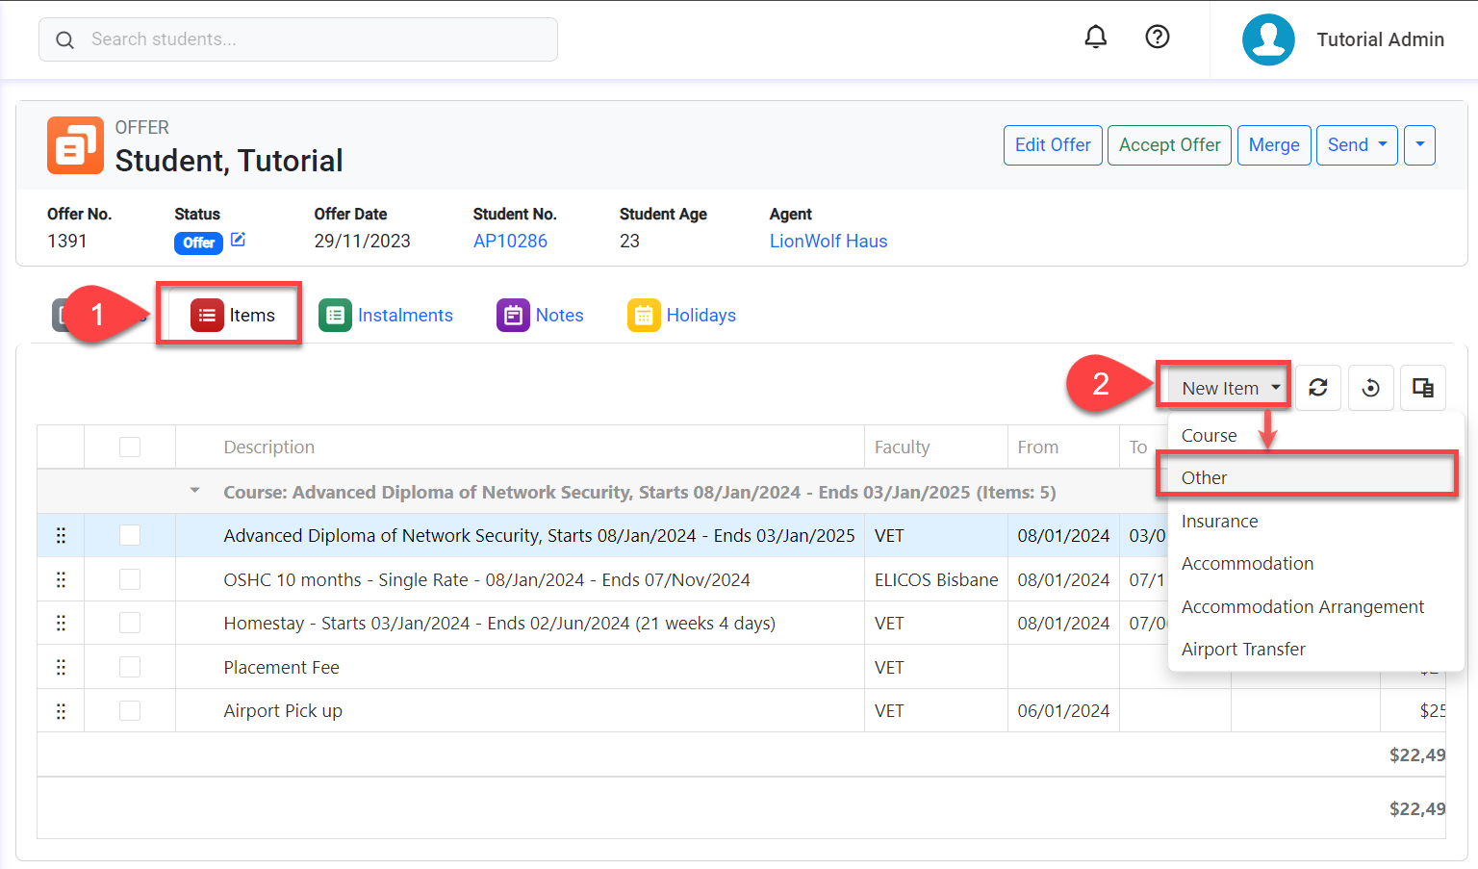Click the green Instalments icon

click(335, 315)
